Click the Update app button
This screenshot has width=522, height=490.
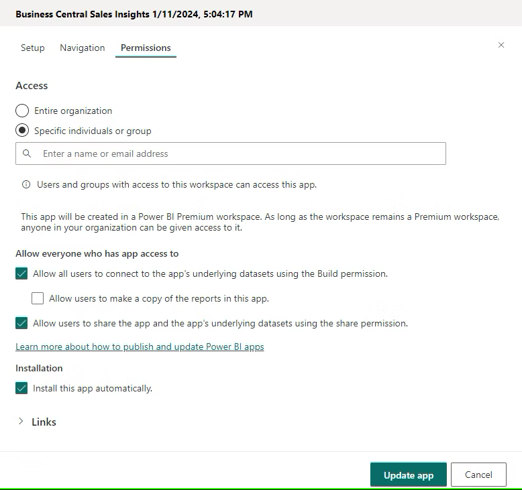click(408, 475)
